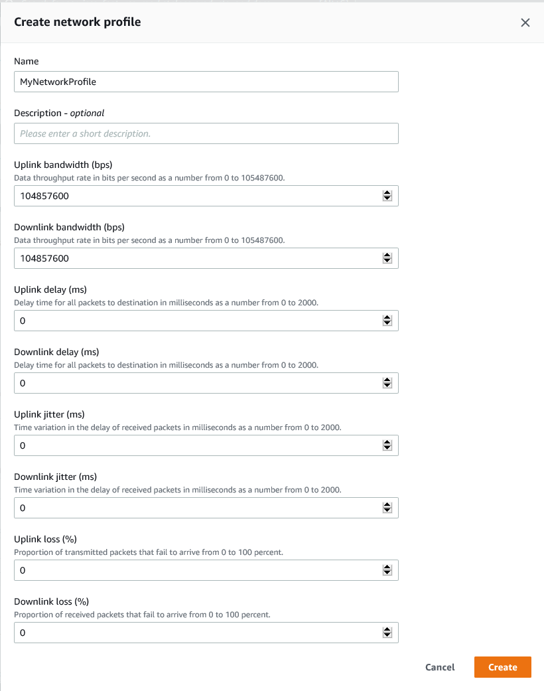Increment the Uplink bandwidth value
The image size is (544, 691).
(x=387, y=193)
